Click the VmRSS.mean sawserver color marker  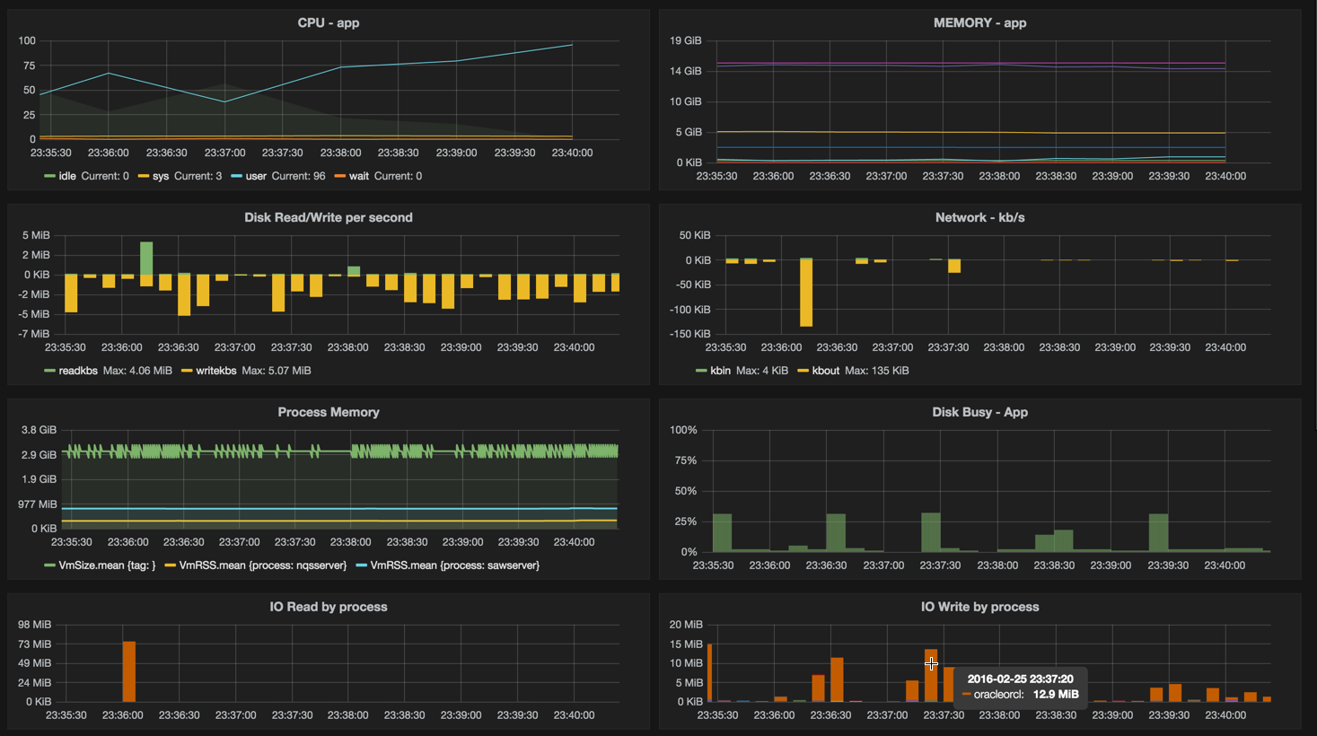tap(359, 565)
